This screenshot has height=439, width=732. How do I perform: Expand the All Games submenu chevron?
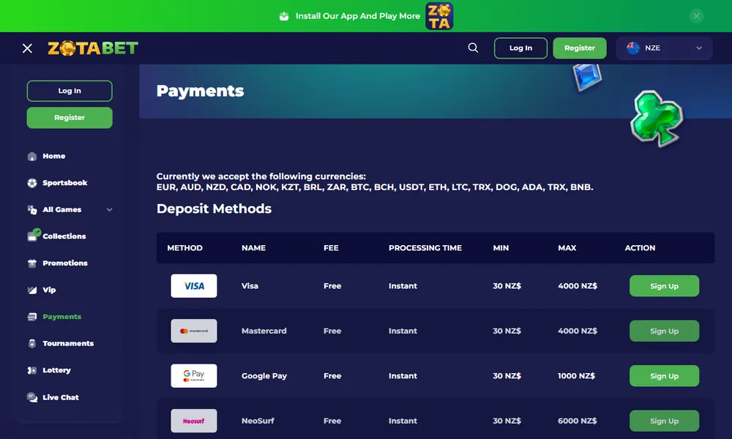109,210
